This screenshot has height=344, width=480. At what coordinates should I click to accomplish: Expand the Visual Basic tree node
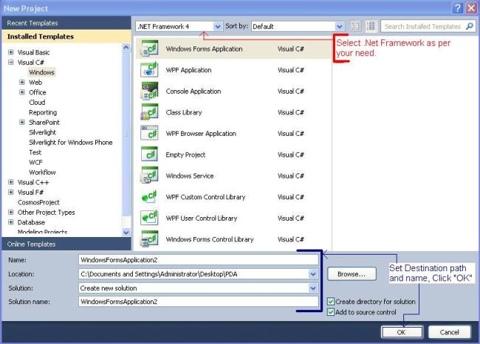[11, 52]
